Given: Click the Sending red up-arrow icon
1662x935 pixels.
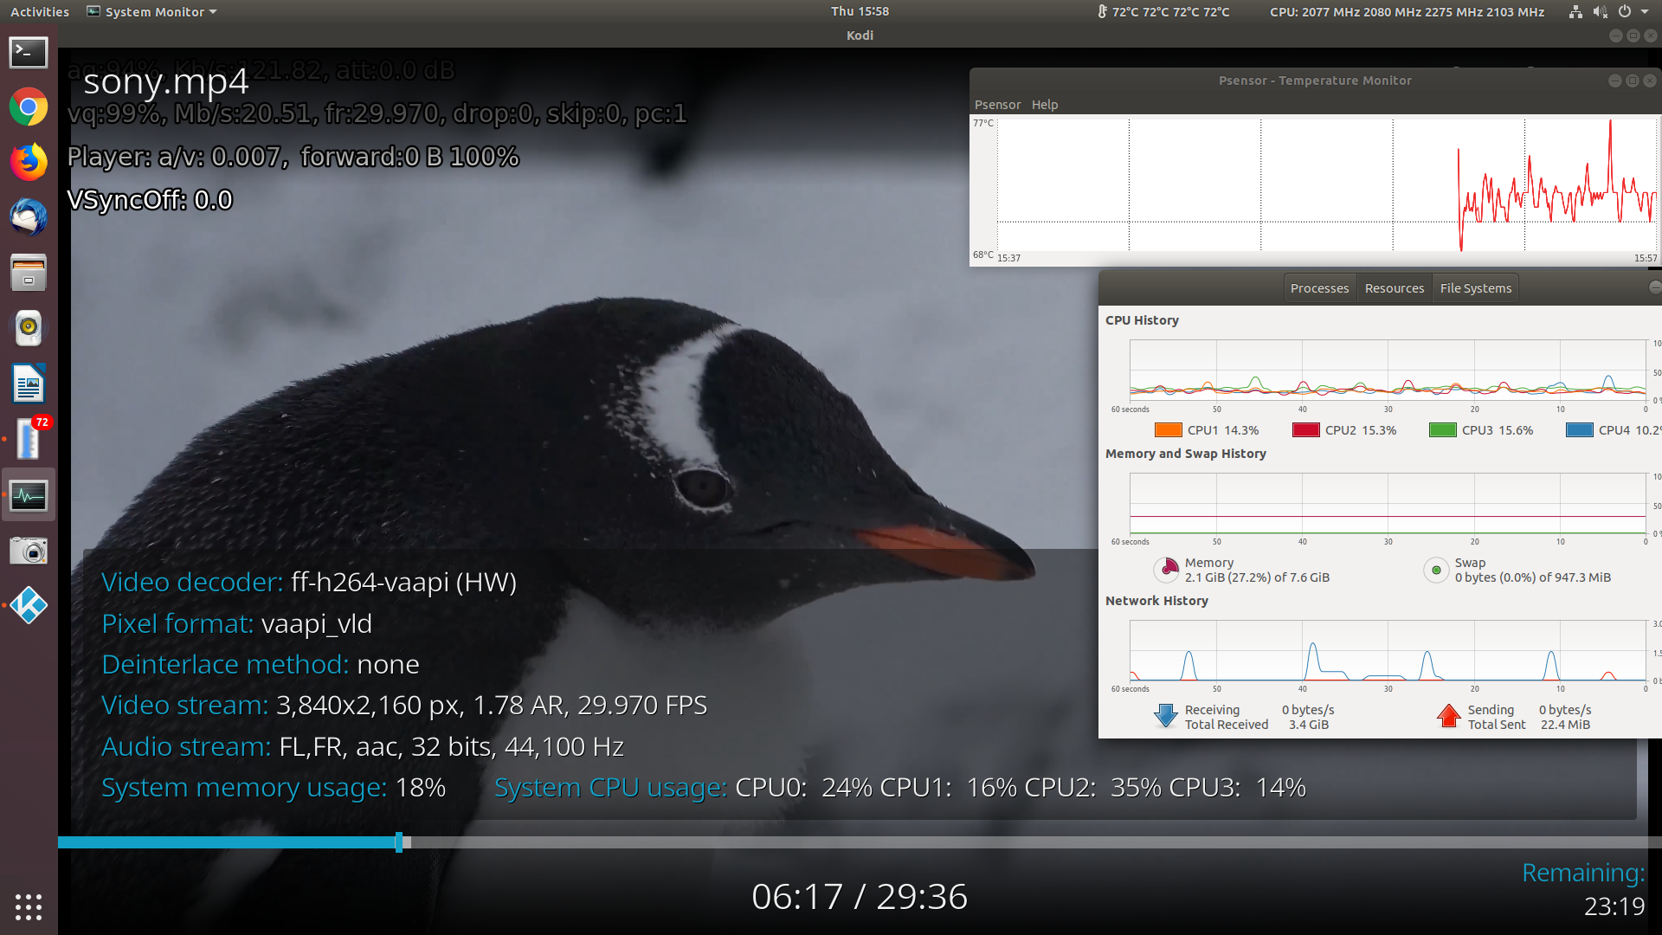Looking at the screenshot, I should point(1449,716).
